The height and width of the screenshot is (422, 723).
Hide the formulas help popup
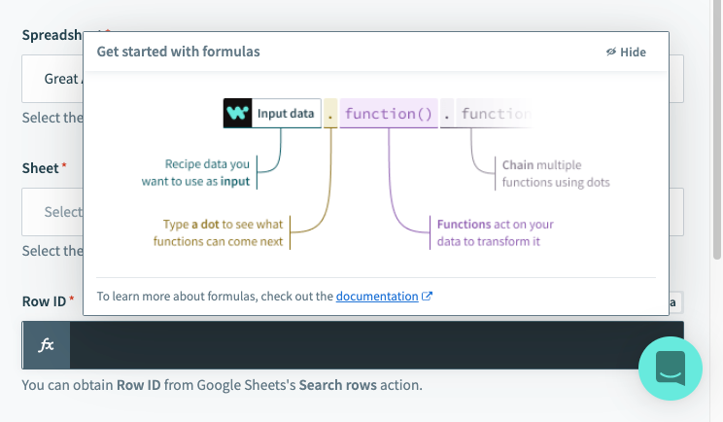(626, 53)
